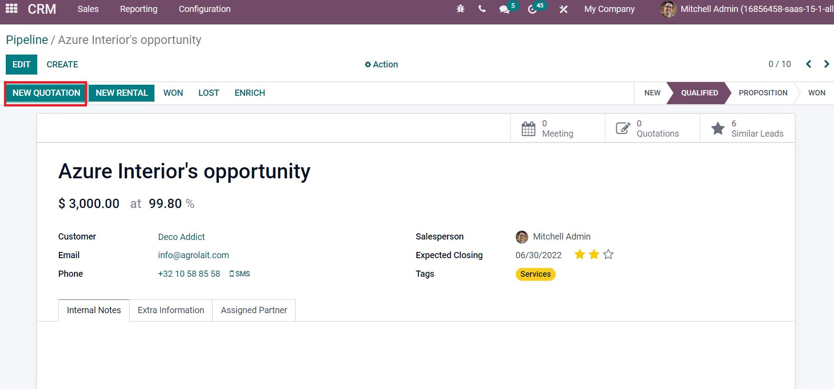Open the Configuration menu

point(205,9)
